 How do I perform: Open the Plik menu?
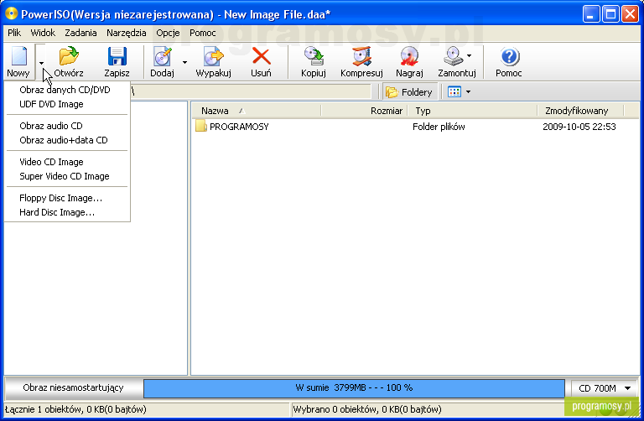(14, 33)
